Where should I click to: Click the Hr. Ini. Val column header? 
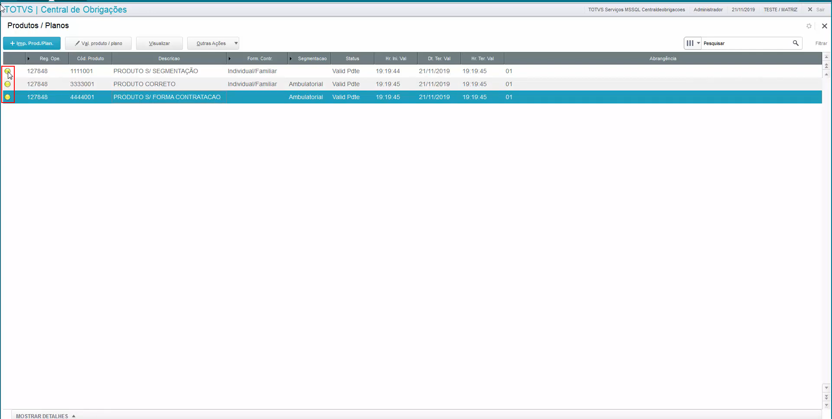click(396, 58)
